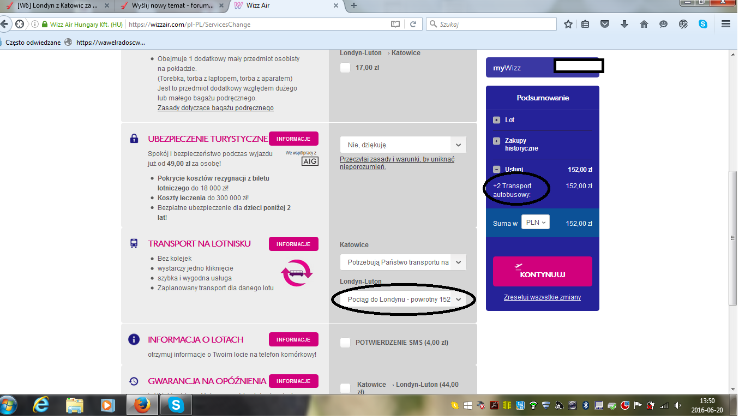Switch to the '[W6] Londyn z Katowic' tab
The width and height of the screenshot is (745, 419).
point(58,5)
